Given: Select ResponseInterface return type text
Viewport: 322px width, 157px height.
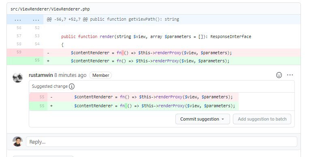Looking at the screenshot, I should (230, 36).
